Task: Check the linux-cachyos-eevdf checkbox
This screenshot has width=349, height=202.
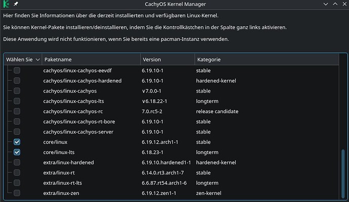Action: pos(17,70)
